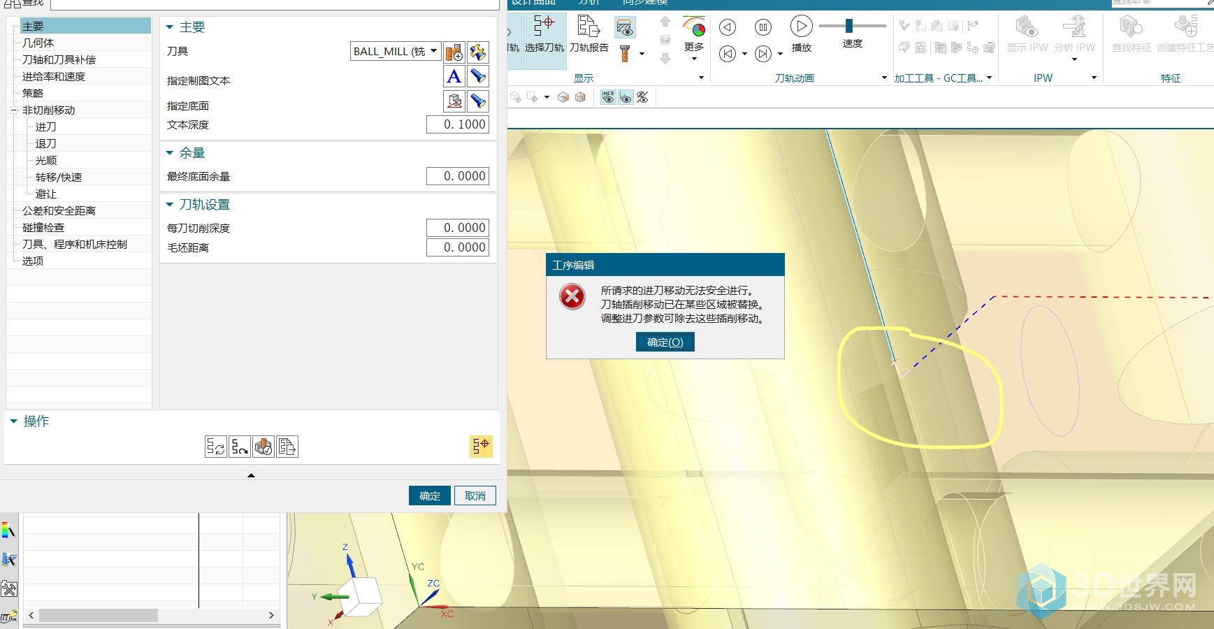Select 刀具、程序和机床控制 in the tree
The width and height of the screenshot is (1214, 629).
75,244
